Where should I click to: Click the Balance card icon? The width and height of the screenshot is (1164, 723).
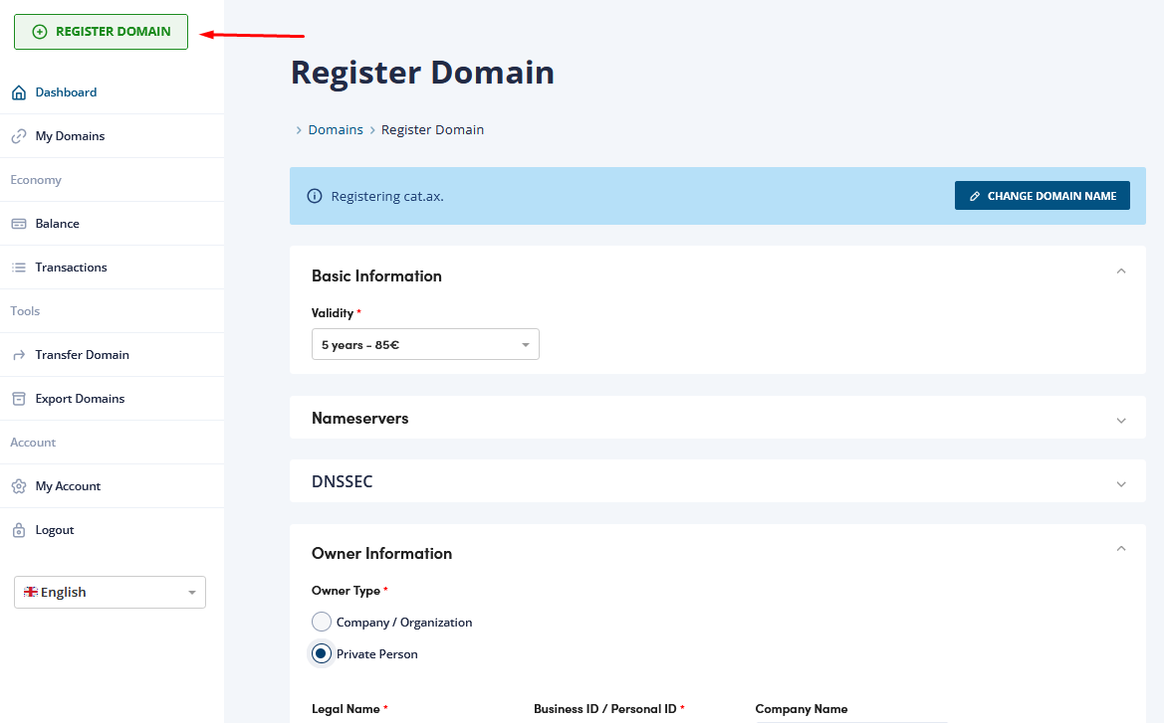pyautogui.click(x=18, y=224)
